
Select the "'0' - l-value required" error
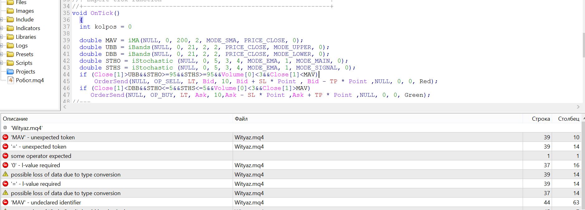(x=291, y=165)
